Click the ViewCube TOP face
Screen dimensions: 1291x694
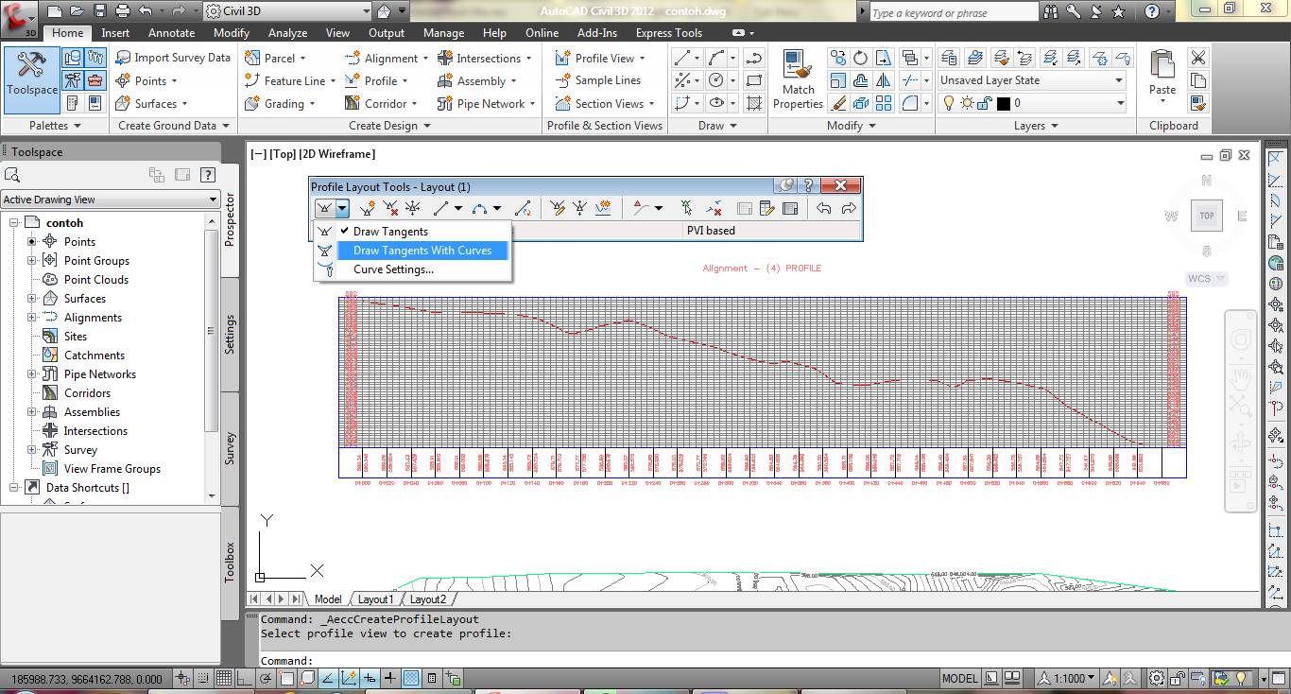(1206, 216)
